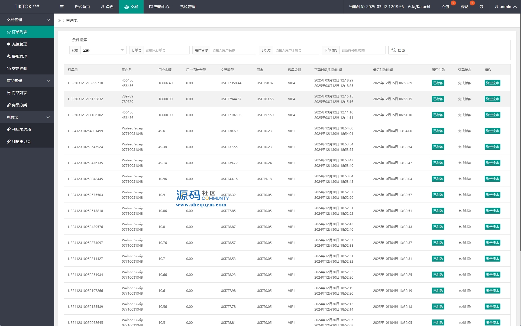
Task: Click 资金流水 for order UB2503121215152832
Action: pos(492,99)
